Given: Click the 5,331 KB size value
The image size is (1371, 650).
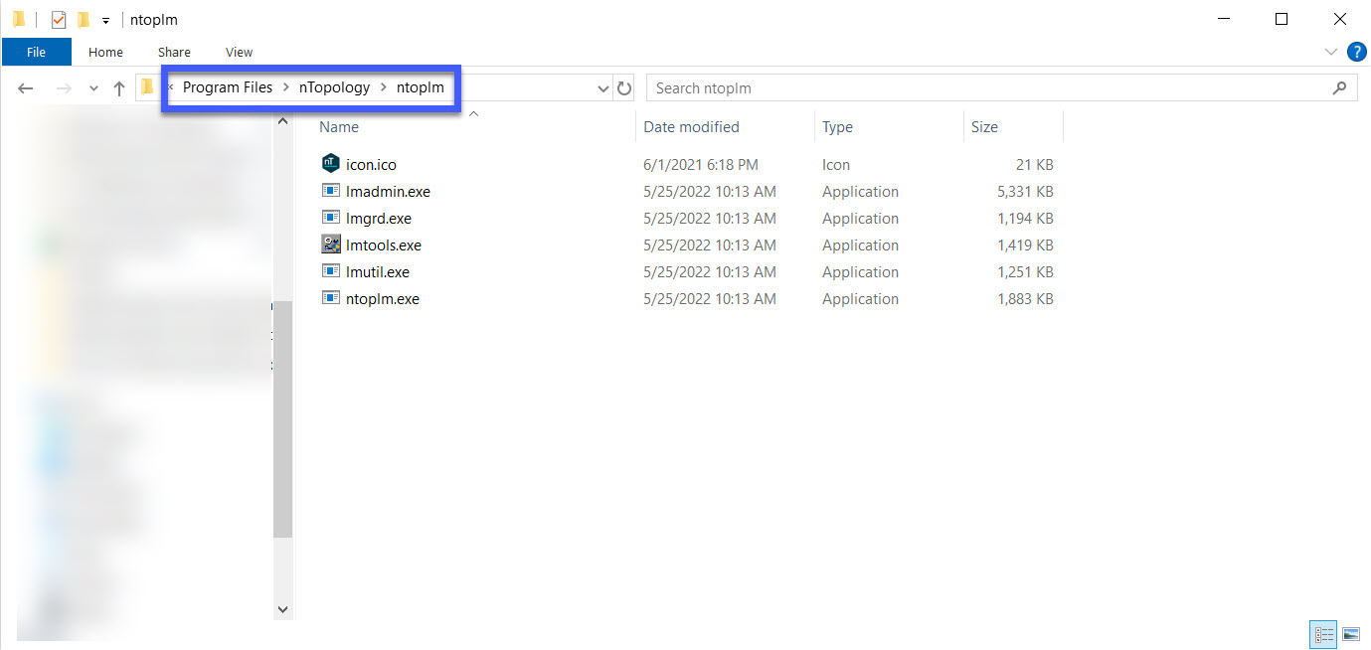Looking at the screenshot, I should (1025, 192).
